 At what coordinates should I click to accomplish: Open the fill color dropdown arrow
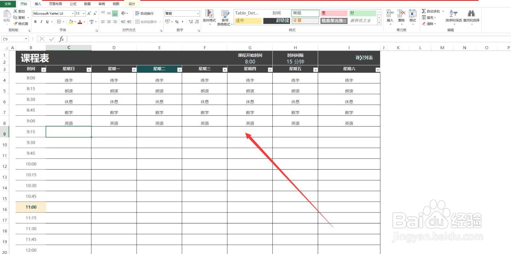pos(75,22)
